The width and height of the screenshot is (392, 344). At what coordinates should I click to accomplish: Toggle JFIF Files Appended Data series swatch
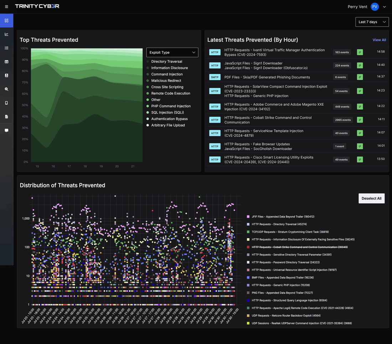(x=248, y=217)
